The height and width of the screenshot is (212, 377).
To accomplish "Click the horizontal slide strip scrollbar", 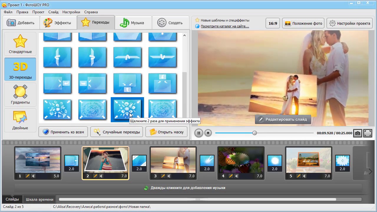I will pos(197,199).
